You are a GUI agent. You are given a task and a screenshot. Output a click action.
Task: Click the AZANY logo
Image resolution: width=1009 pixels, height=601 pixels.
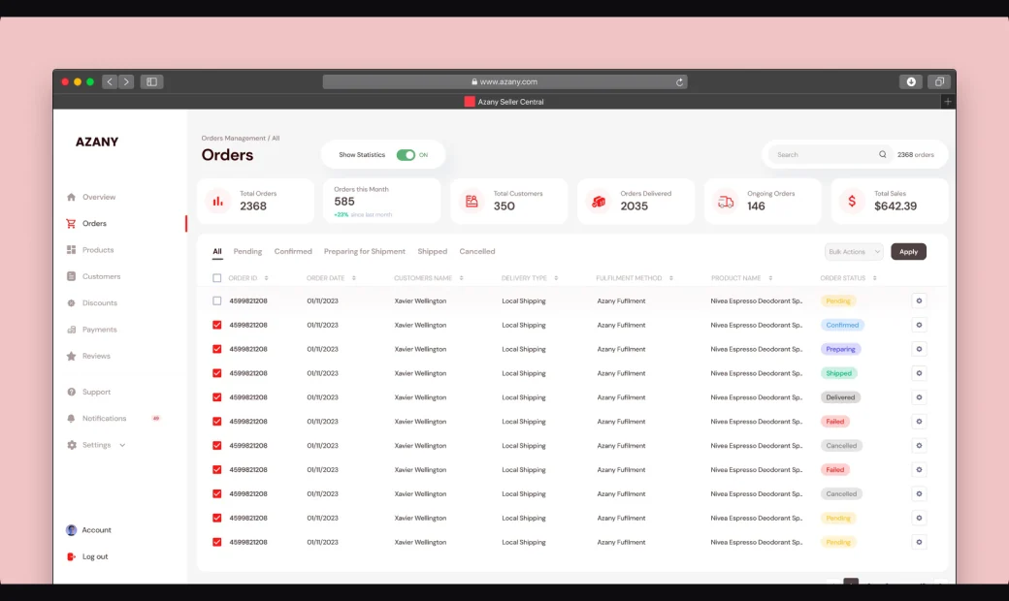click(x=97, y=142)
